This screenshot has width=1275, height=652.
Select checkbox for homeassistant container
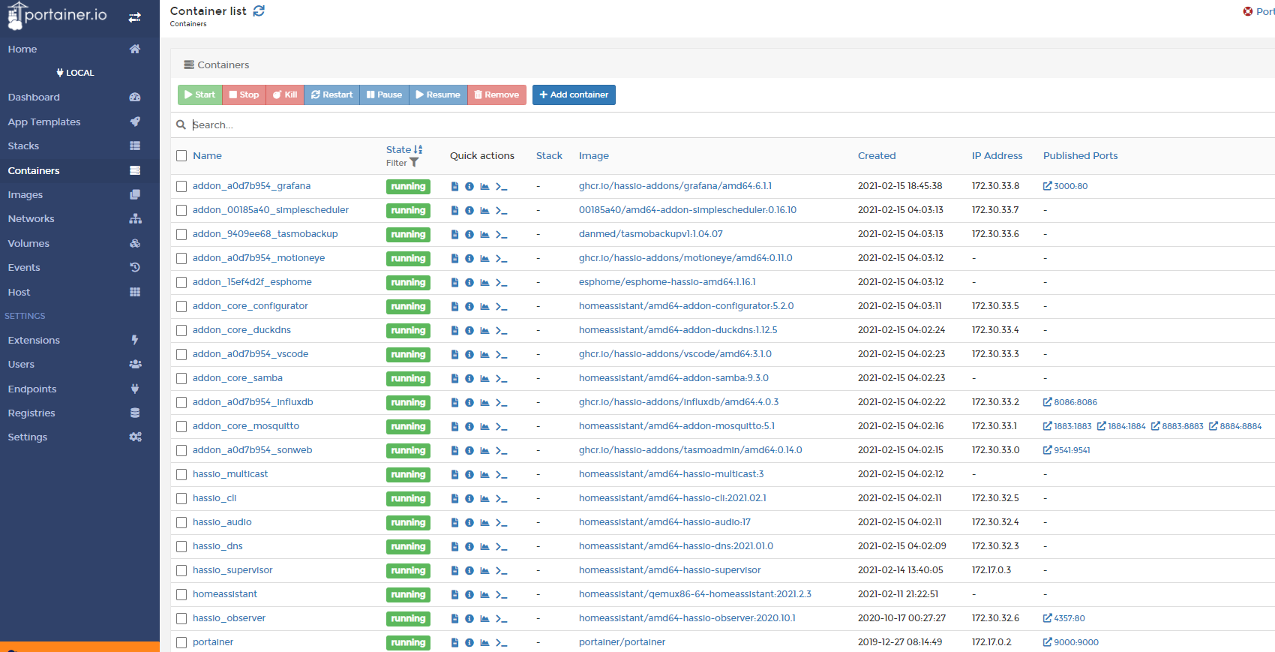click(x=181, y=595)
